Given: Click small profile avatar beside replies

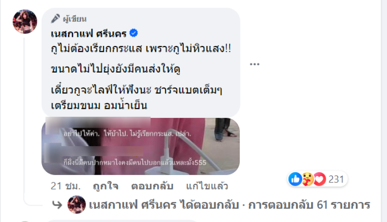Looking at the screenshot, I should (76, 205).
